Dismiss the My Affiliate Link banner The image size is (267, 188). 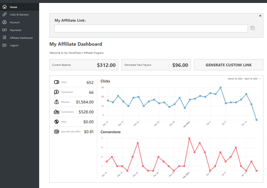click(x=260, y=16)
